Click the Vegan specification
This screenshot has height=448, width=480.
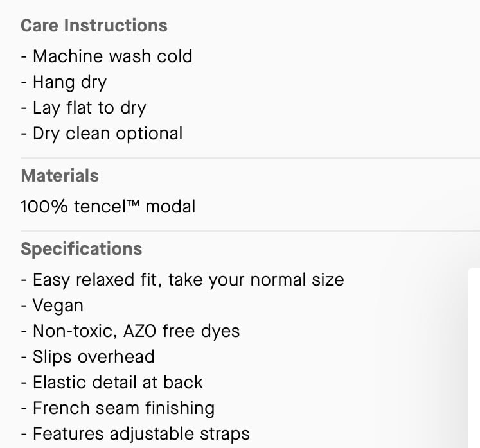click(52, 306)
